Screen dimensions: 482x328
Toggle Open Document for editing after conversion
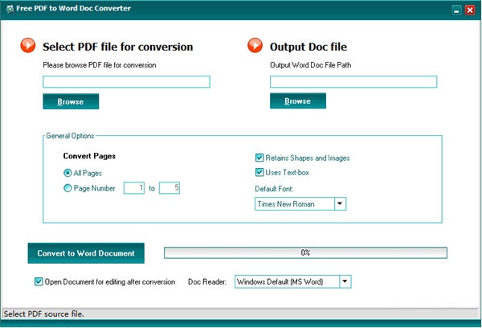[x=39, y=281]
